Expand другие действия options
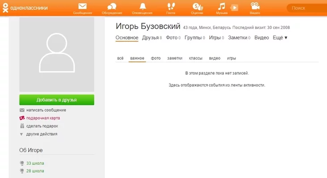The image size is (327, 178). click(x=42, y=134)
